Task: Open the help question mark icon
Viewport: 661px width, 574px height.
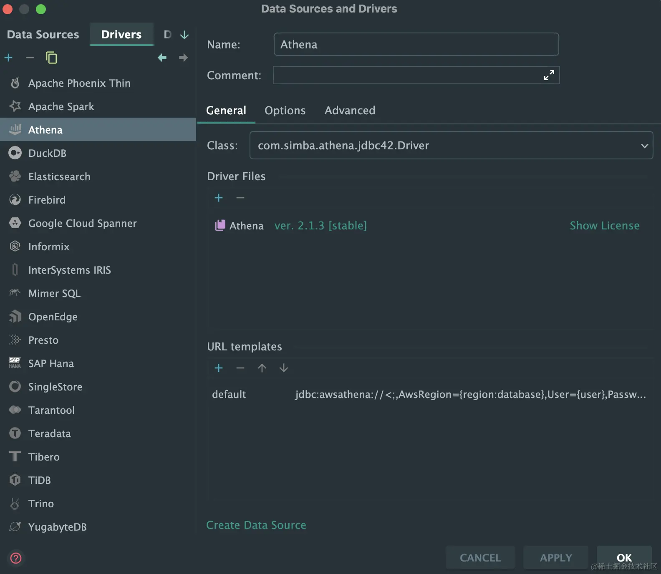Action: (16, 558)
